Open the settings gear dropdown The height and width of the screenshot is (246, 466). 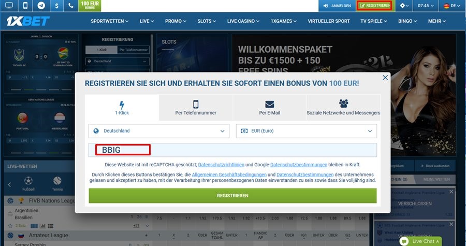tap(404, 6)
